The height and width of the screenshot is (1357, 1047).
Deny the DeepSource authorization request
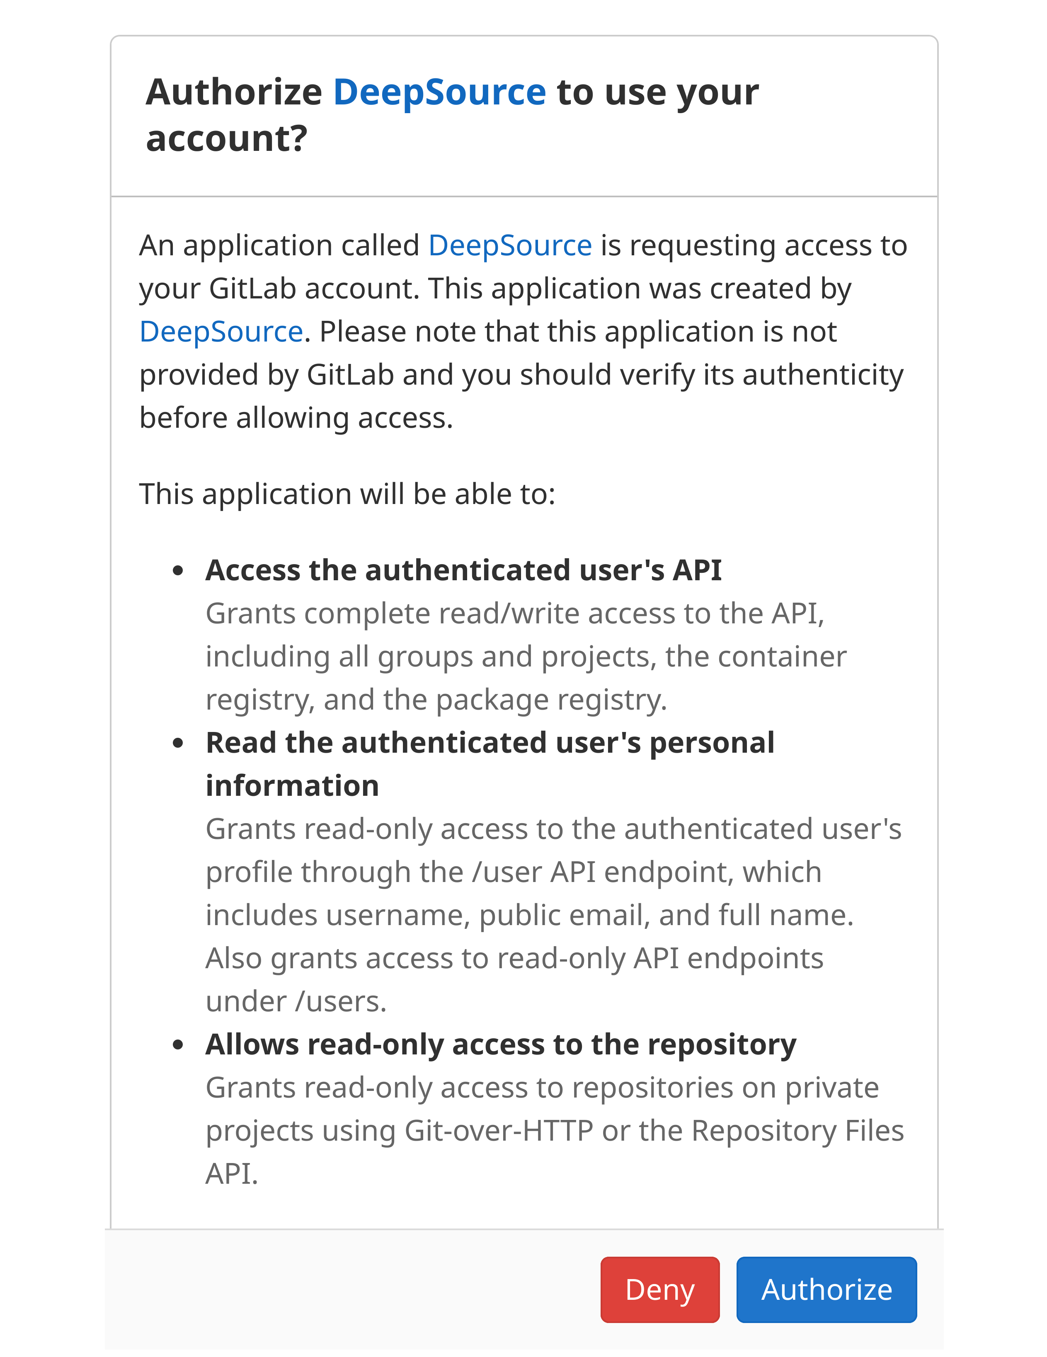(660, 1289)
